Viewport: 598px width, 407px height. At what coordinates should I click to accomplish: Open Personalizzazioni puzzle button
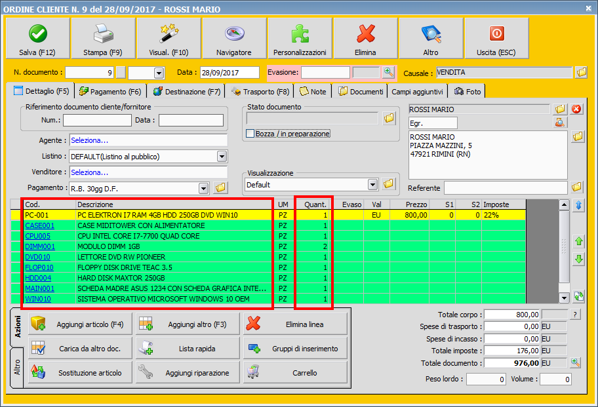(300, 39)
